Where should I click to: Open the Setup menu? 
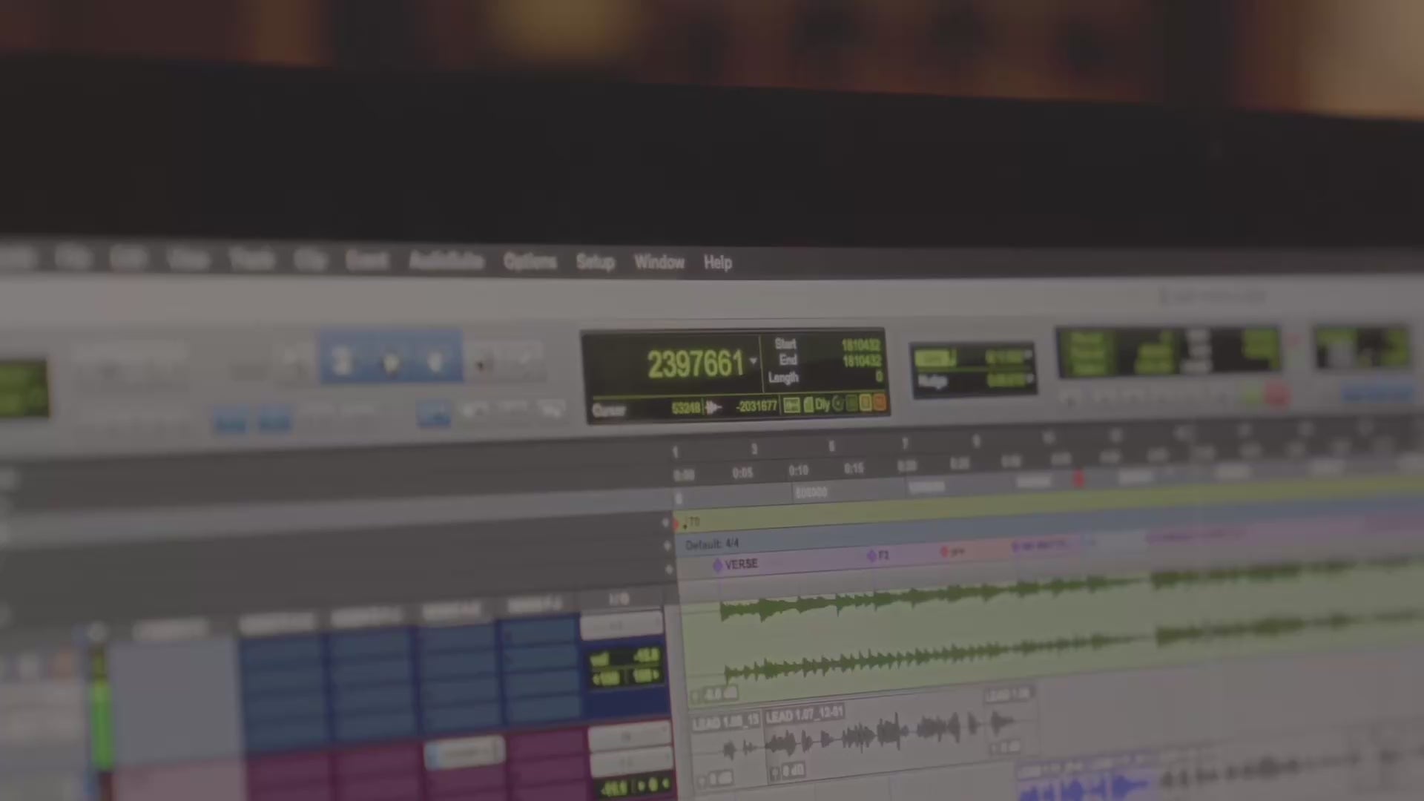[595, 262]
